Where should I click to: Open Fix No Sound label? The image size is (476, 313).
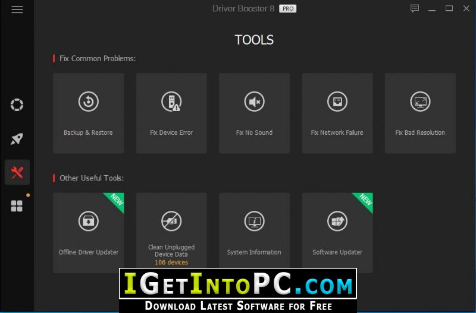coord(255,132)
